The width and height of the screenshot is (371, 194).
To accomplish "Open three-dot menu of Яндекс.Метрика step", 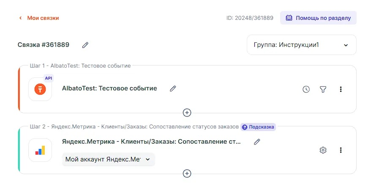I will (341, 150).
